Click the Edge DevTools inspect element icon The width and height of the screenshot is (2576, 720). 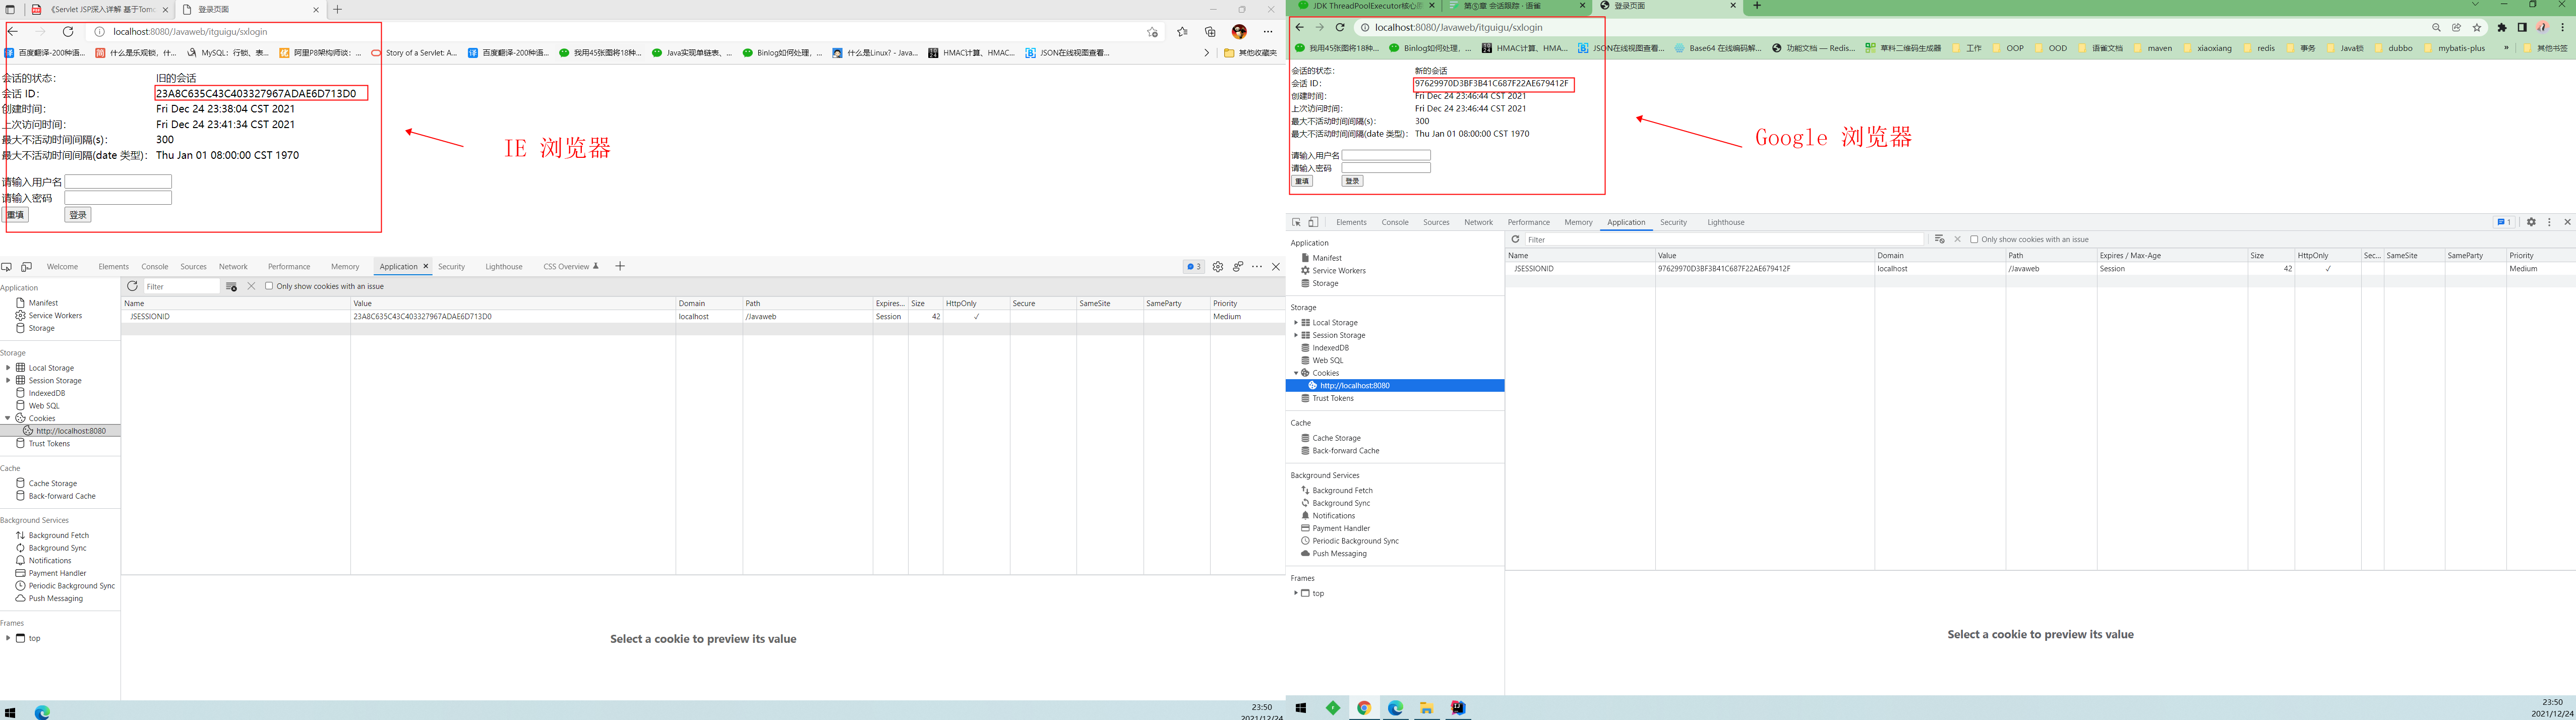point(7,267)
